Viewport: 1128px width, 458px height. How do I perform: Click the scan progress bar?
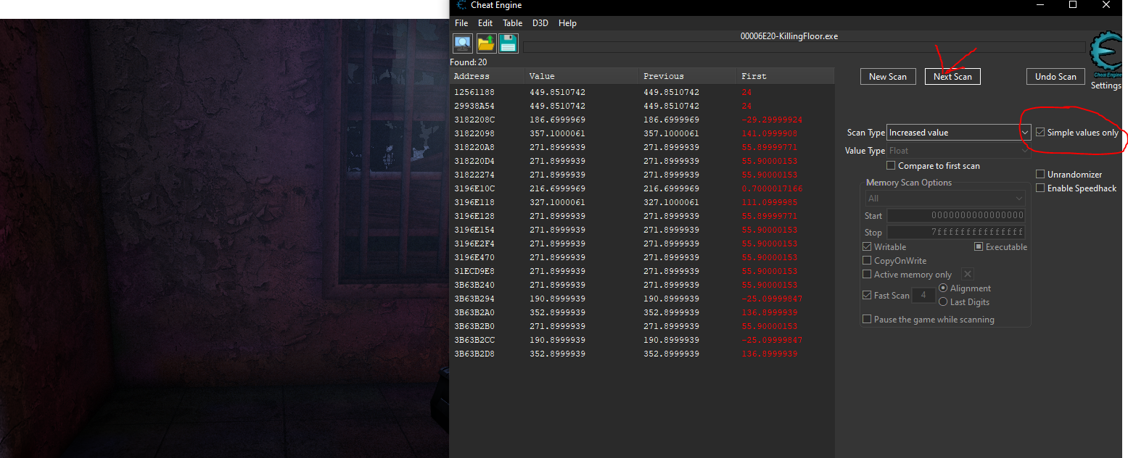[804, 48]
